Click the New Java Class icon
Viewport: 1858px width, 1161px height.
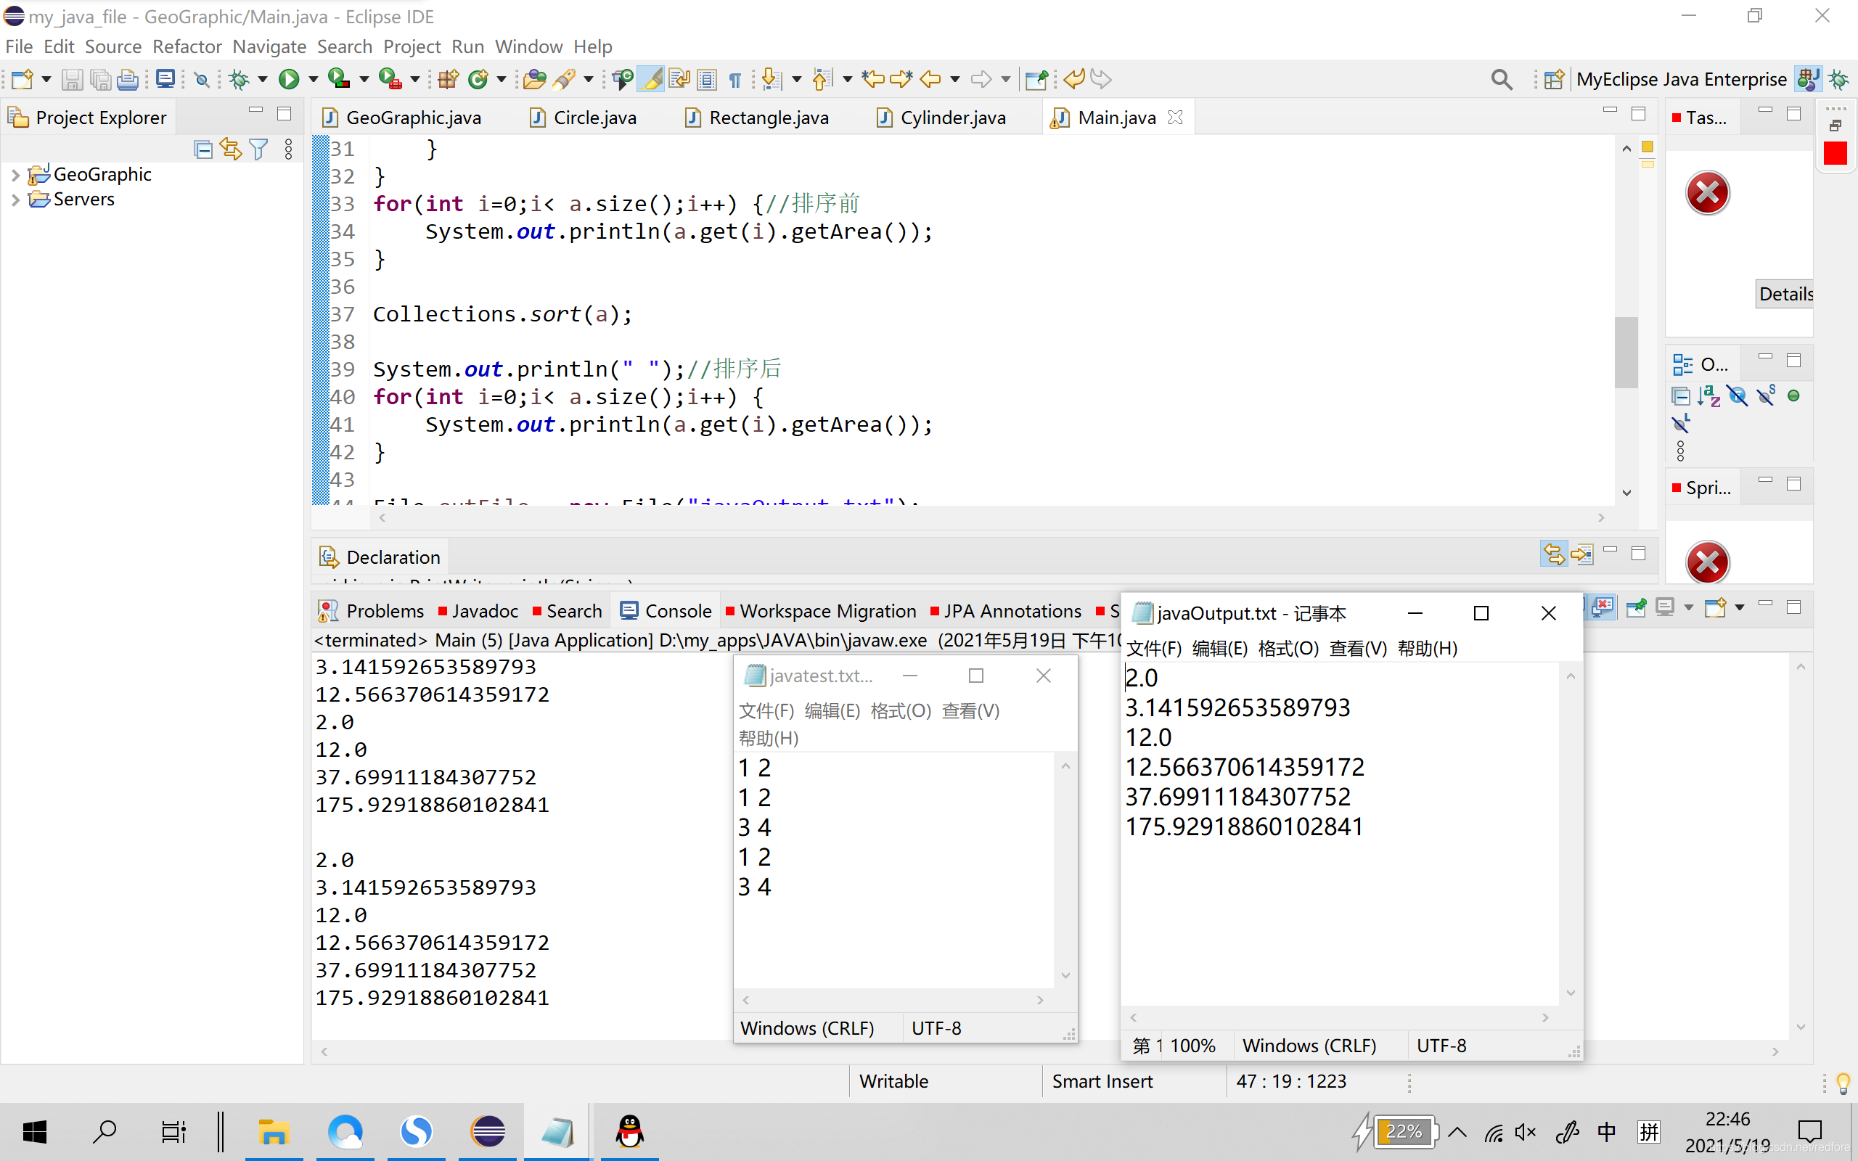click(x=478, y=79)
